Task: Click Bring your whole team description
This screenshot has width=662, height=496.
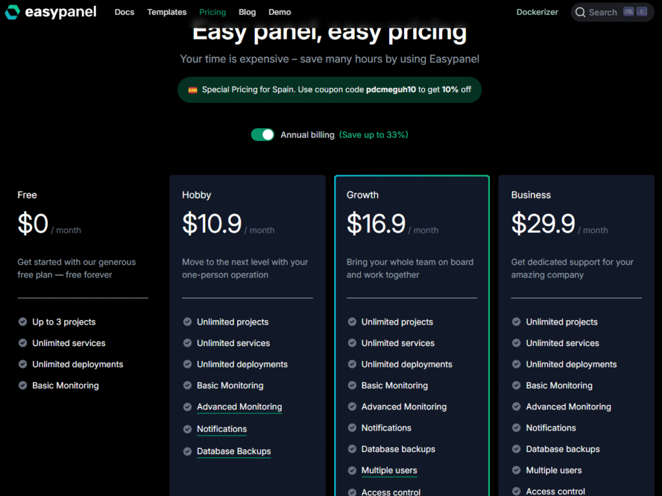Action: 410,268
